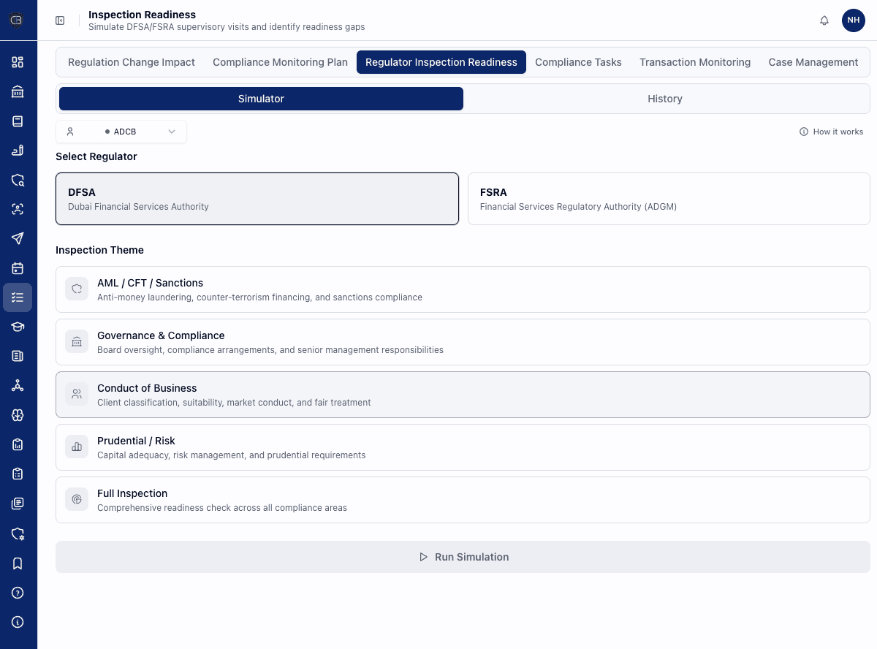Select the FSRA regulator option
This screenshot has height=649, width=877.
point(669,198)
